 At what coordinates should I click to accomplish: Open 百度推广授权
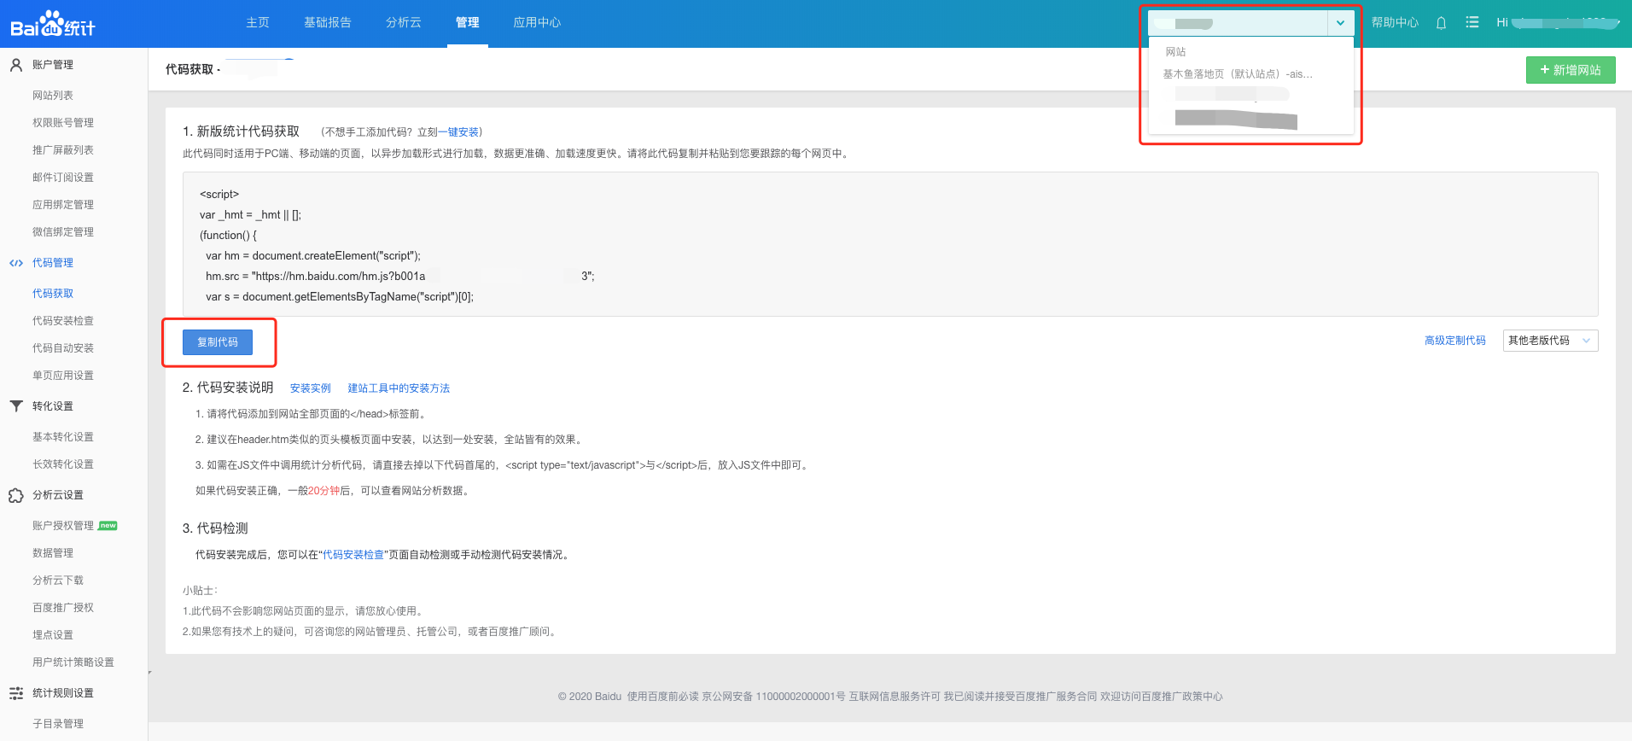[63, 608]
